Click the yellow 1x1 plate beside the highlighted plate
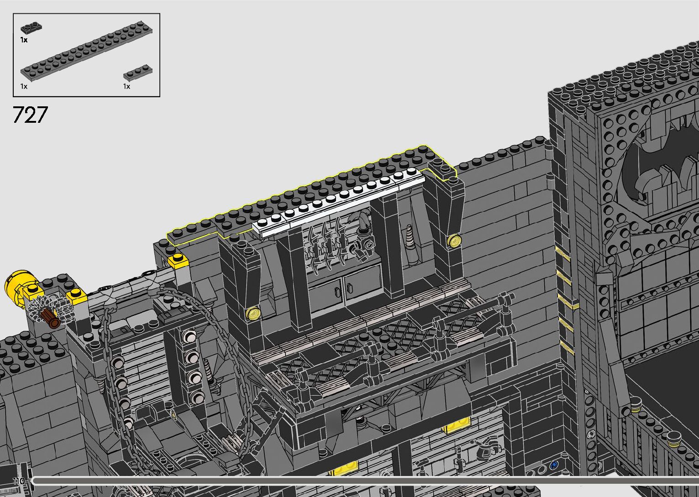The width and height of the screenshot is (699, 497). pos(178,262)
